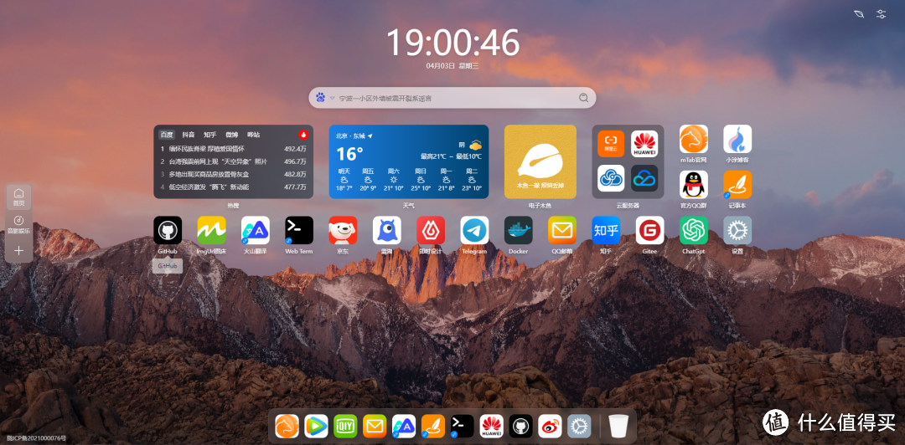The width and height of the screenshot is (905, 445).
Task: Open the GitHub icon in the dock
Action: point(520,427)
